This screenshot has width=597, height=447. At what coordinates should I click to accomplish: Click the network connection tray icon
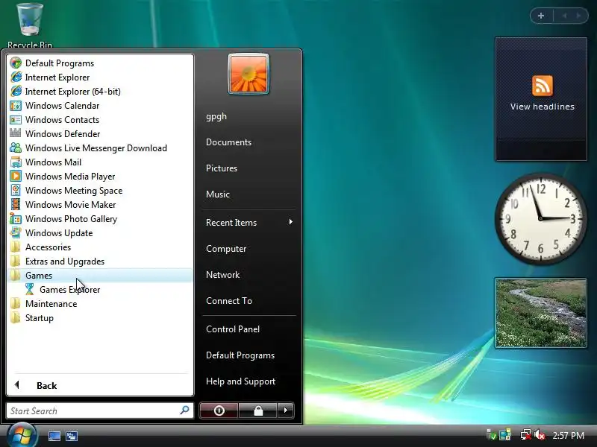pos(526,435)
